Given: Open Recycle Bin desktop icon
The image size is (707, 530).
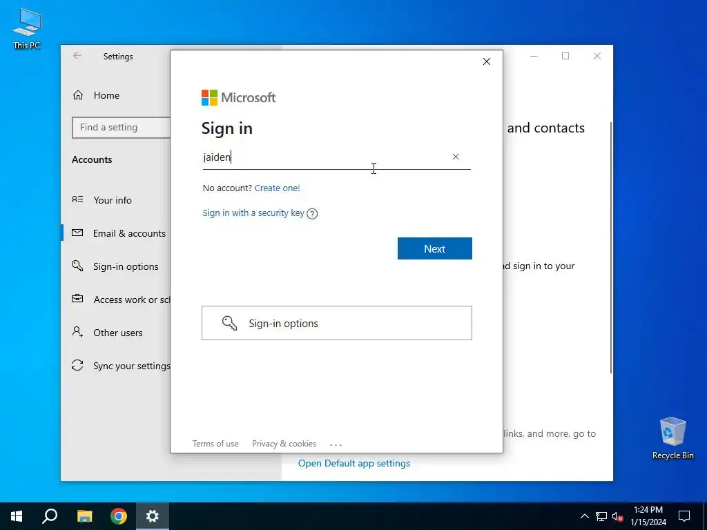Looking at the screenshot, I should tap(672, 438).
